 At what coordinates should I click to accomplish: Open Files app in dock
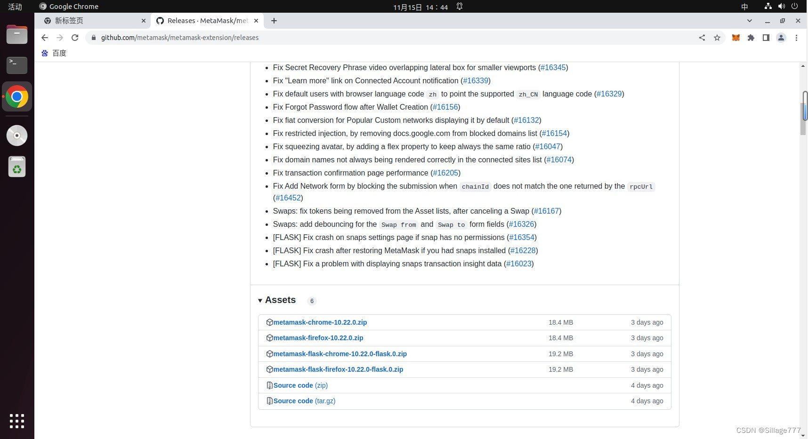tap(17, 35)
